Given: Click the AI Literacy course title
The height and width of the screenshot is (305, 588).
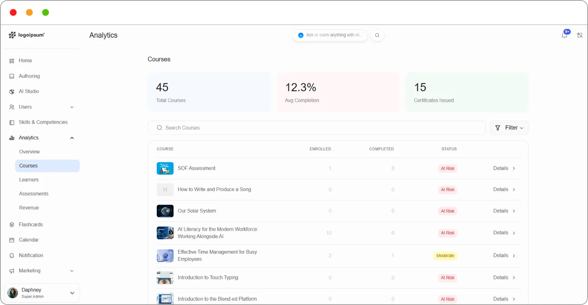Looking at the screenshot, I should [x=218, y=233].
